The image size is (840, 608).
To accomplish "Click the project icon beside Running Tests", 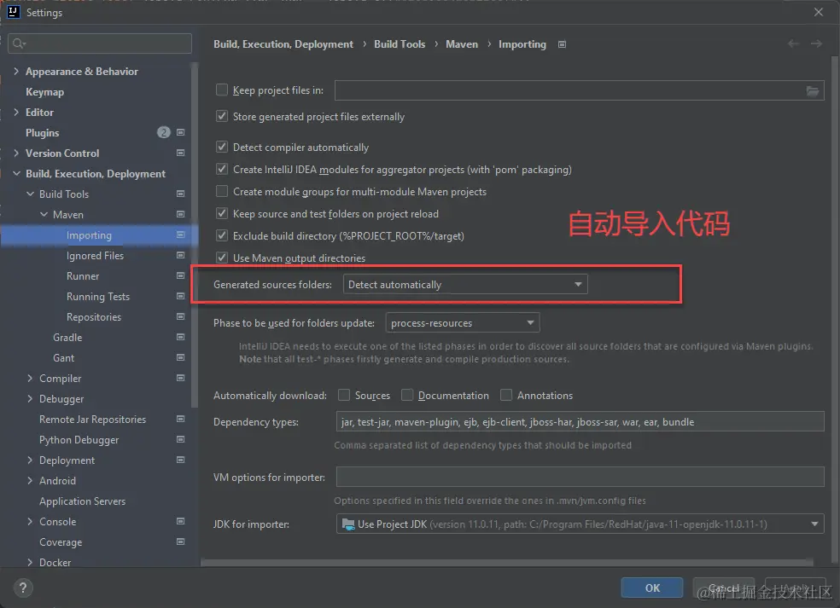I will coord(180,296).
